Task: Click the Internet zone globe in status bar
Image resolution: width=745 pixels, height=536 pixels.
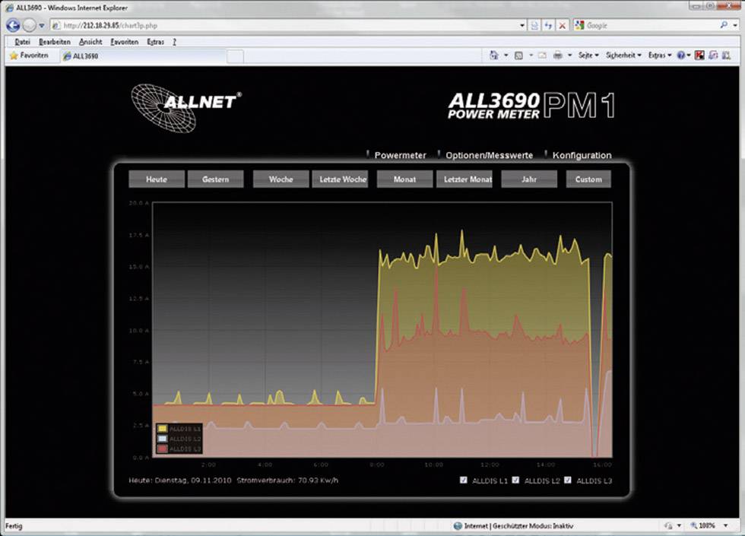Action: [458, 525]
